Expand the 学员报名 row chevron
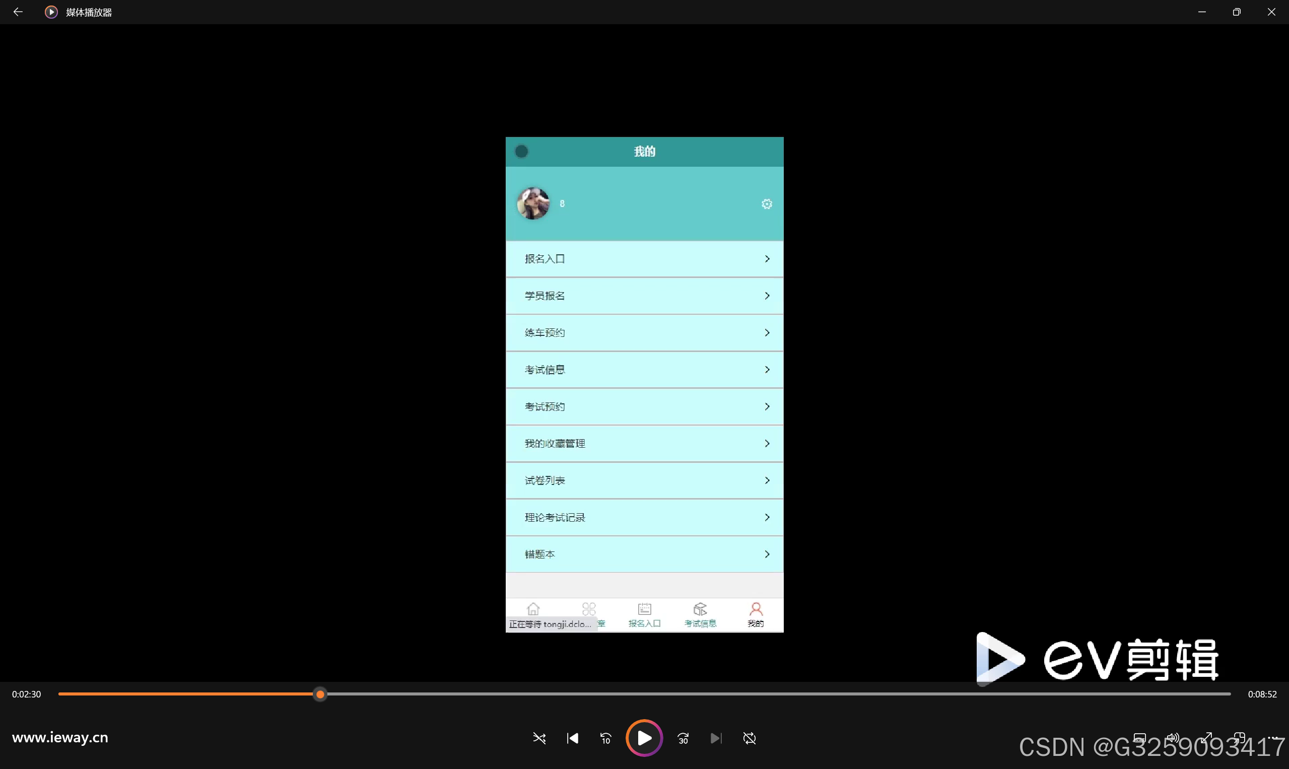This screenshot has width=1289, height=769. coord(767,296)
